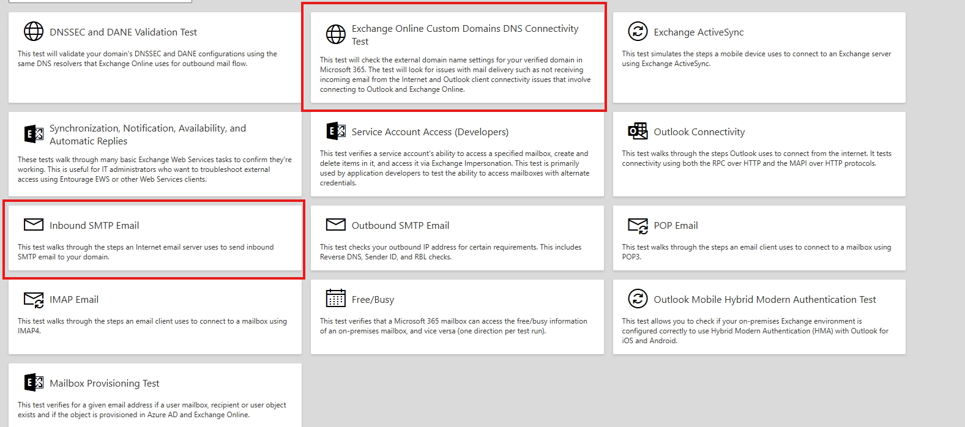This screenshot has height=427, width=965.
Task: Click the description starting "This test will validate your domain's DNSSEC"
Action: tap(147, 59)
